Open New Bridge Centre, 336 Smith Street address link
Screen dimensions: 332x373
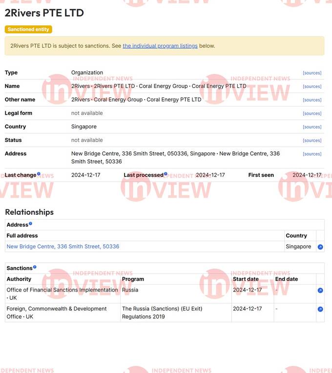[x=63, y=247]
